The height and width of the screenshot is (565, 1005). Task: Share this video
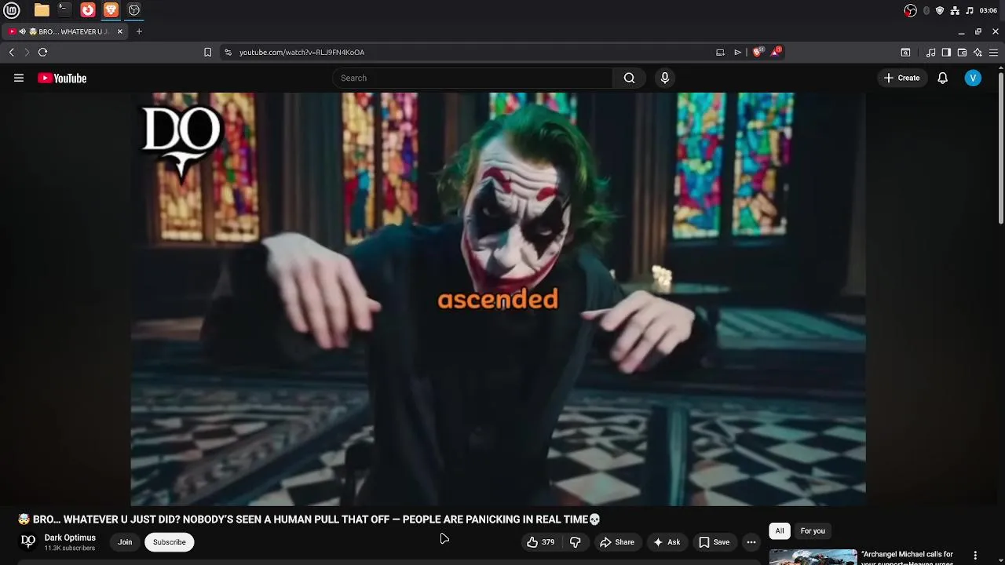pyautogui.click(x=616, y=542)
